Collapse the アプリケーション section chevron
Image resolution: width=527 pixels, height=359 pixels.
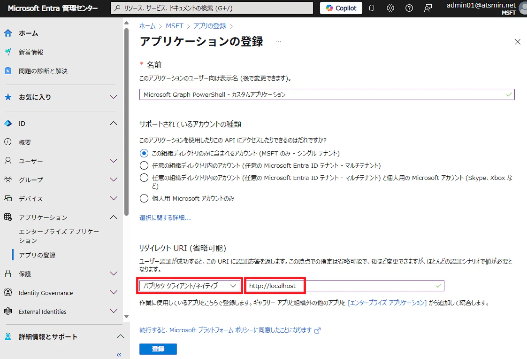(x=114, y=218)
